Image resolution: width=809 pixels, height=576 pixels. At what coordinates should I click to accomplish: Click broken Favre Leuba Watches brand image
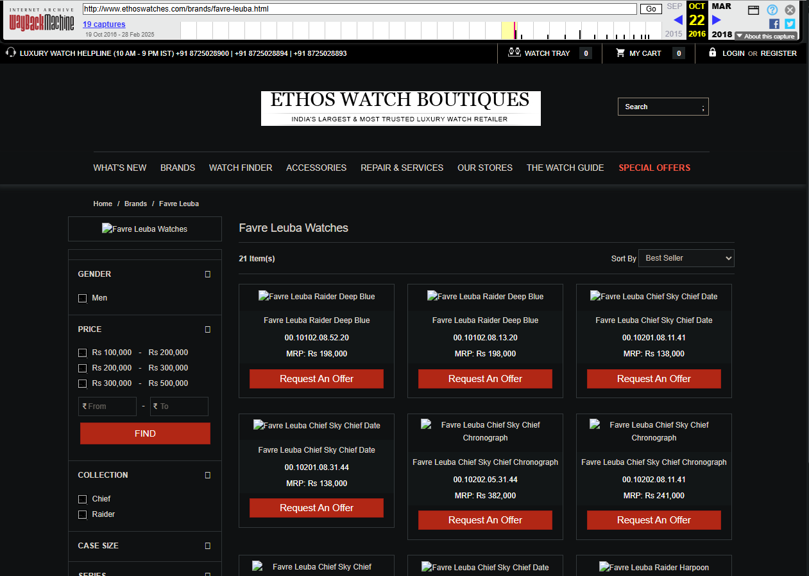point(144,229)
